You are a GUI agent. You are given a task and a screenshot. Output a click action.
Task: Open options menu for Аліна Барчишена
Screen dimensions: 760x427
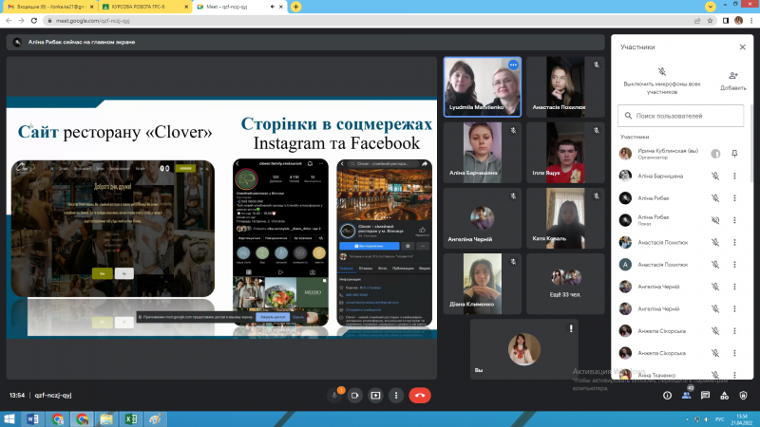(x=734, y=176)
